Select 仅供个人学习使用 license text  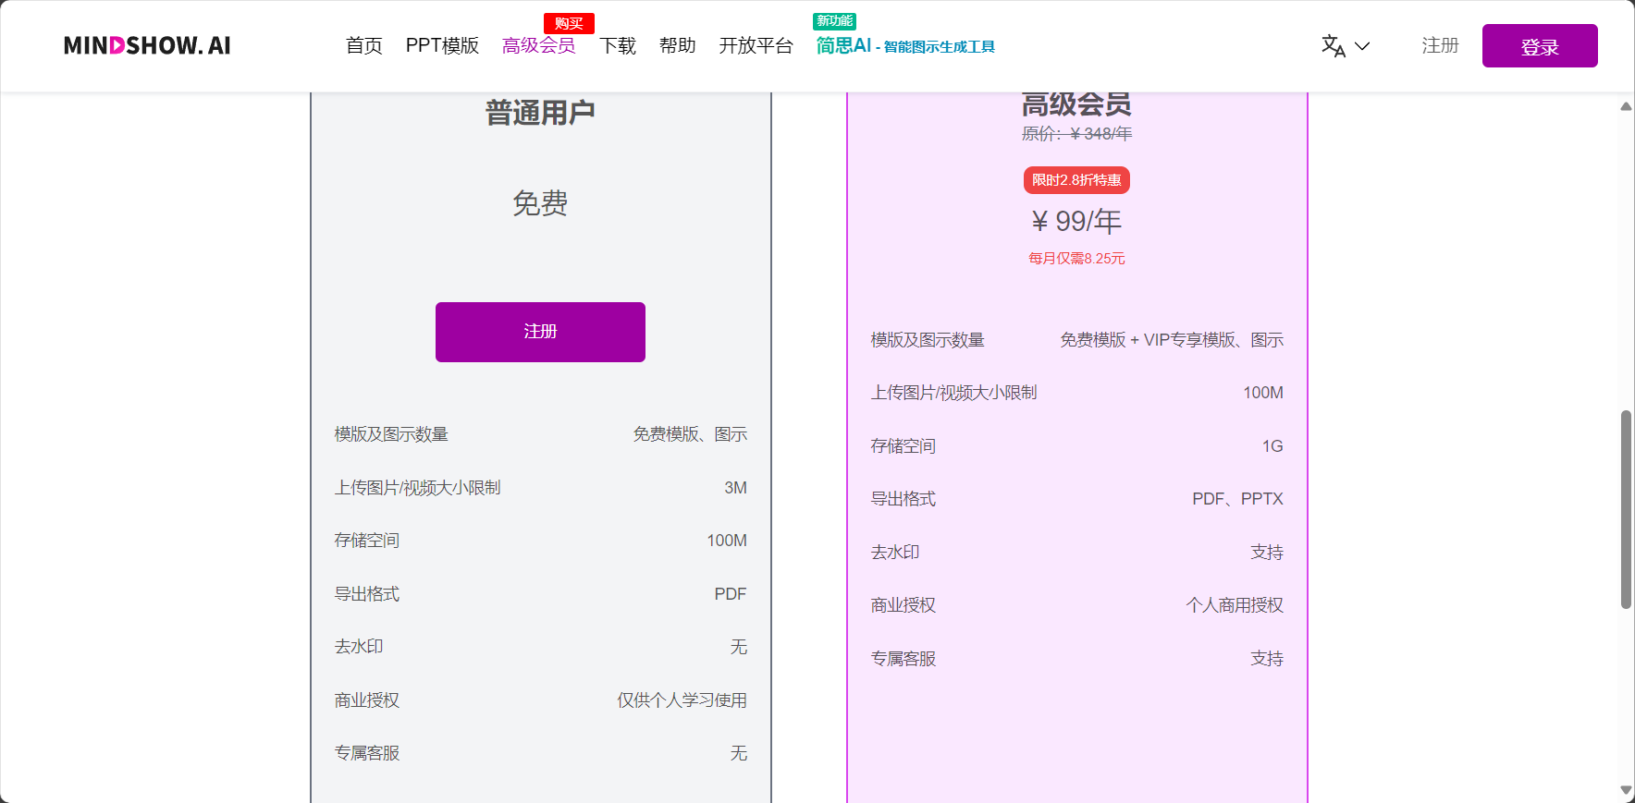pos(682,700)
